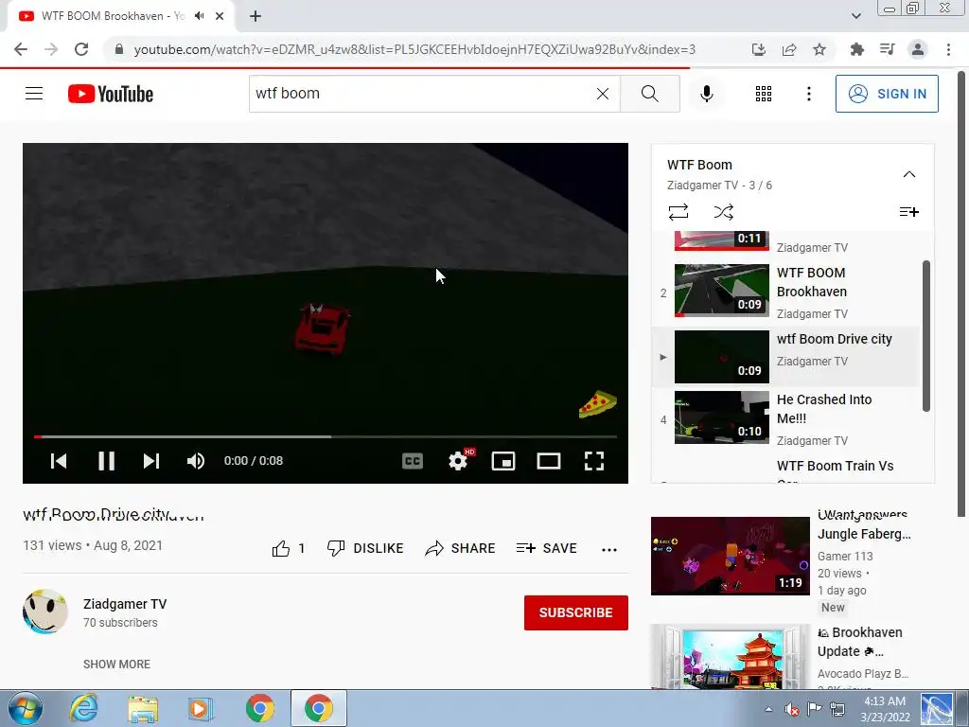Screen dimensions: 969x727
Task: Seek on the video progress bar
Action: click(x=326, y=436)
